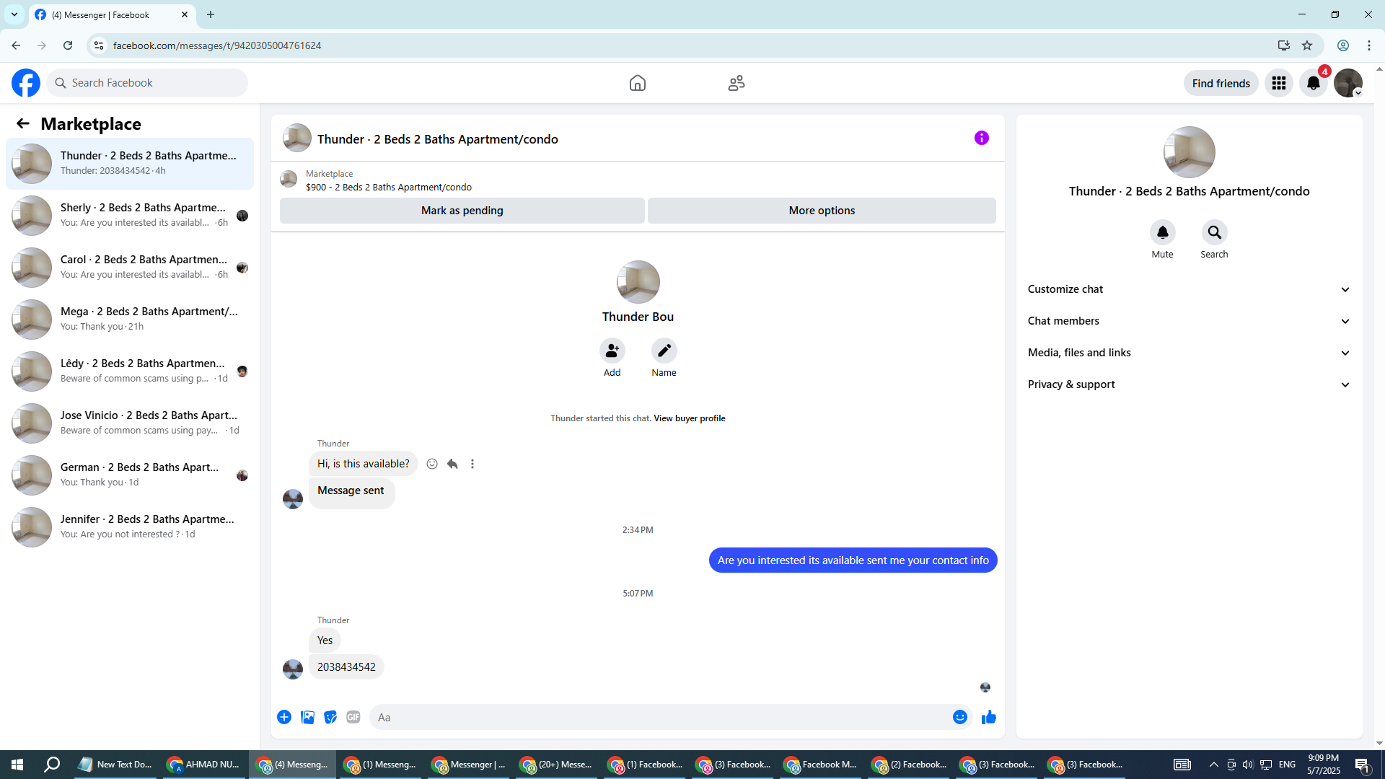Reply to 'Hi, is this available?' message
This screenshot has width=1385, height=779.
452,464
